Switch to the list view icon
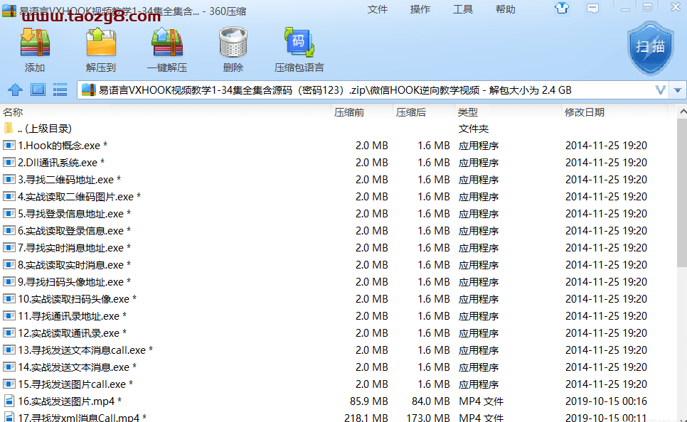687x422 pixels. pos(60,90)
